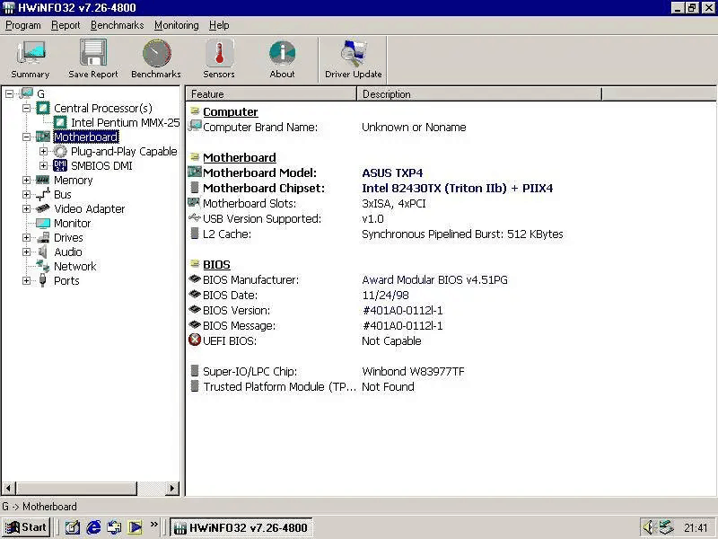Image resolution: width=718 pixels, height=539 pixels.
Task: Click the tree panel's right scroll arrow
Action: [x=173, y=489]
